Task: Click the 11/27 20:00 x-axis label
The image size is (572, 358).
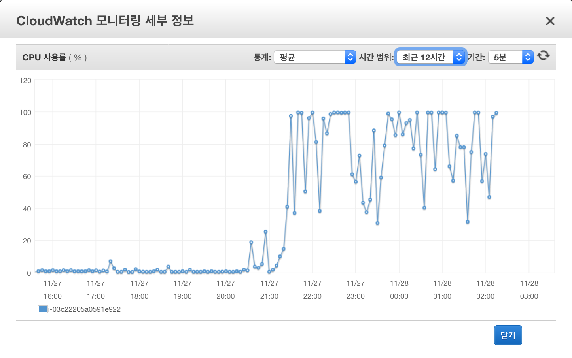Action: pos(225,290)
